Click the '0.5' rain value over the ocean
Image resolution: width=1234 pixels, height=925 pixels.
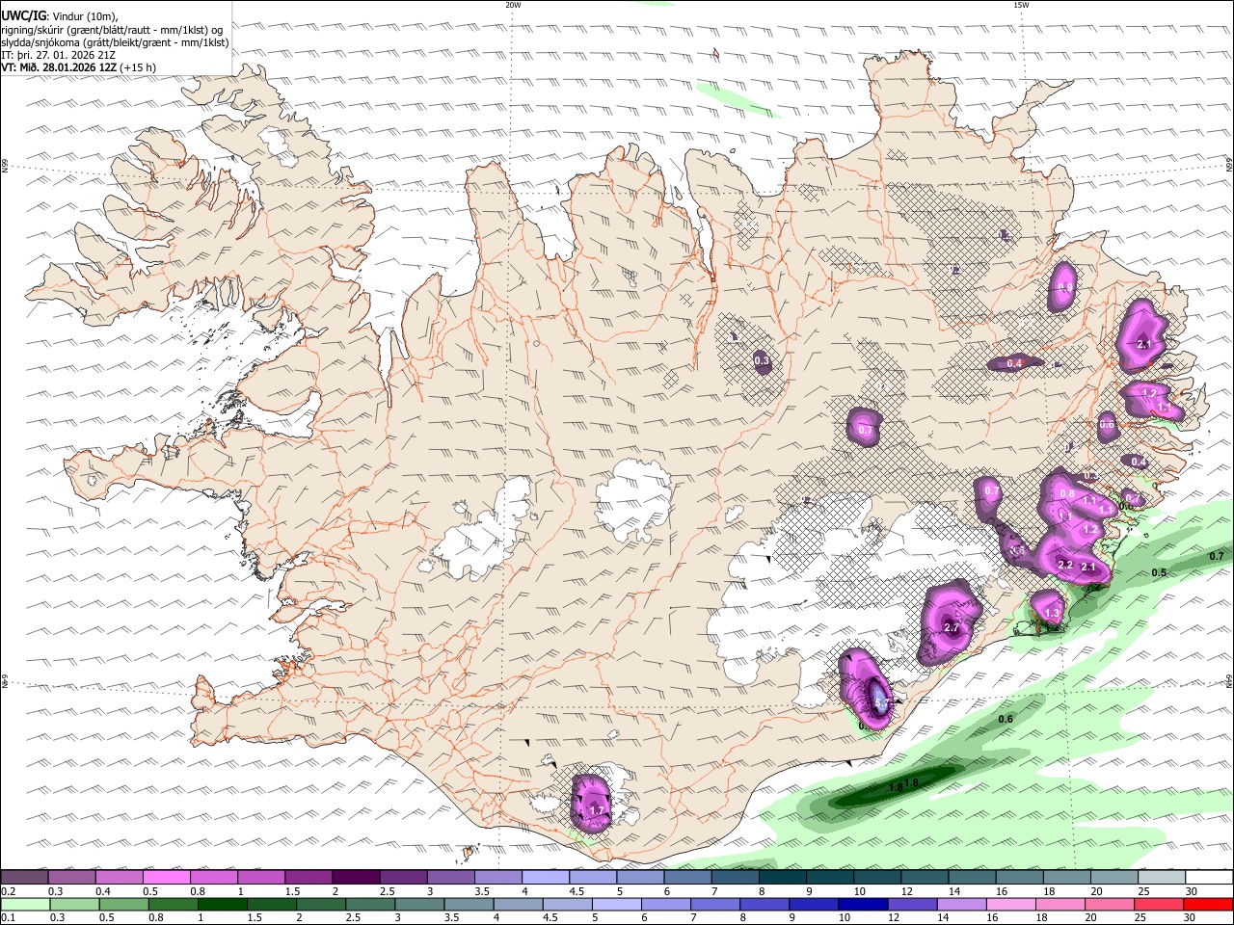tap(1159, 572)
